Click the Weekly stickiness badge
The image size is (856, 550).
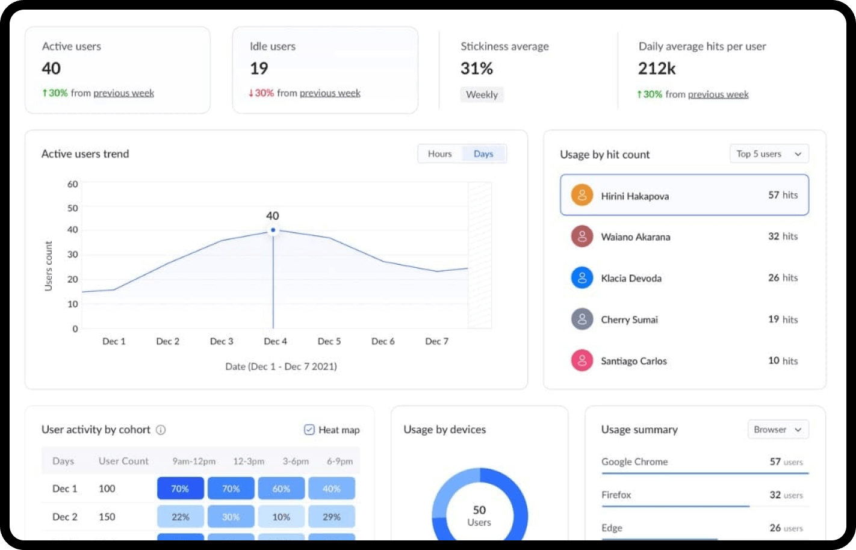pyautogui.click(x=482, y=94)
